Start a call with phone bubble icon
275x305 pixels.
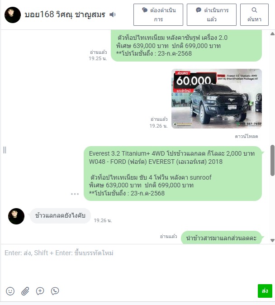[55, 291]
